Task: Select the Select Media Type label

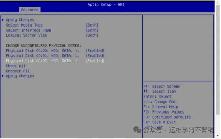Action: click(24, 25)
